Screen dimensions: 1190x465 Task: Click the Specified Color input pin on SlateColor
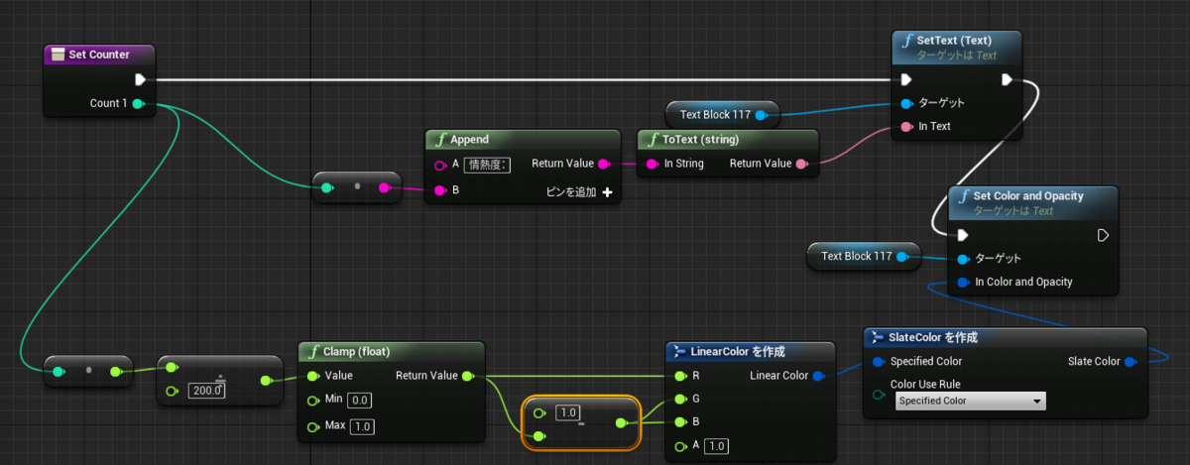pos(879,361)
